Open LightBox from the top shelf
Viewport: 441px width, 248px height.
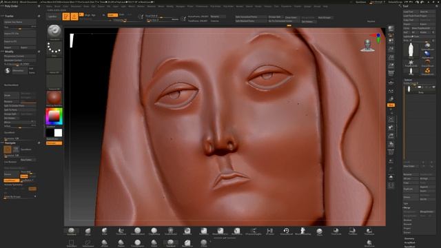[52, 17]
